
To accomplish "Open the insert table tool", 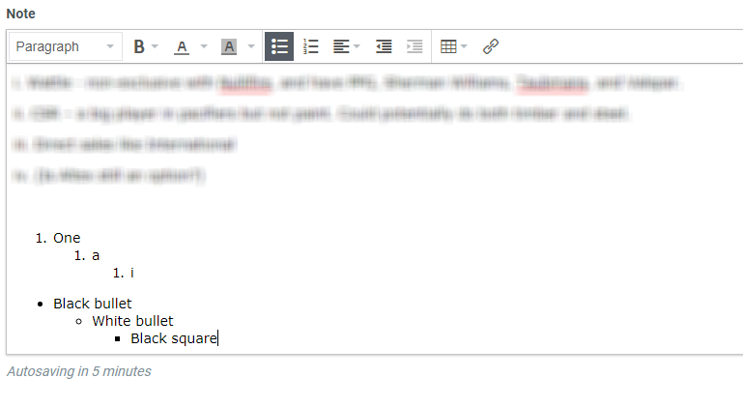I will 447,46.
